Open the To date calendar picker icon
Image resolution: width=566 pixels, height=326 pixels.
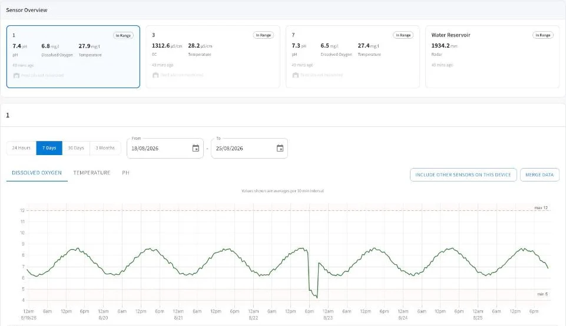[x=280, y=148]
